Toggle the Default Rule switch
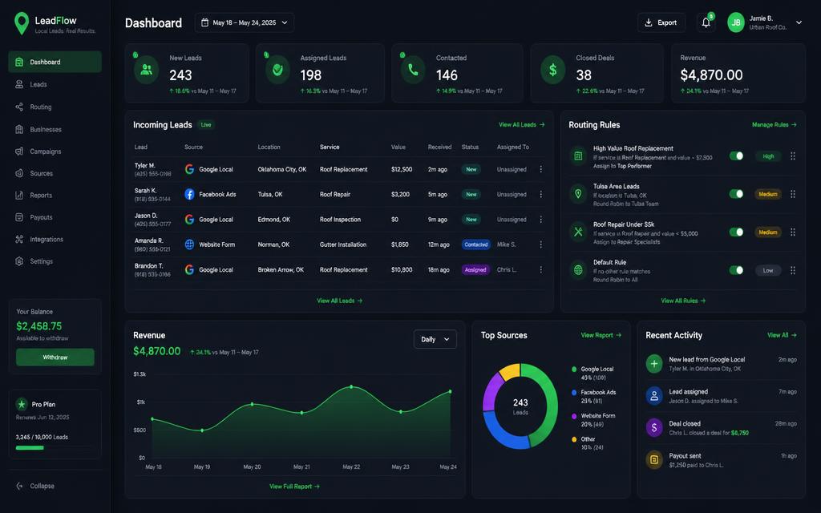This screenshot has width=821, height=513. click(736, 270)
